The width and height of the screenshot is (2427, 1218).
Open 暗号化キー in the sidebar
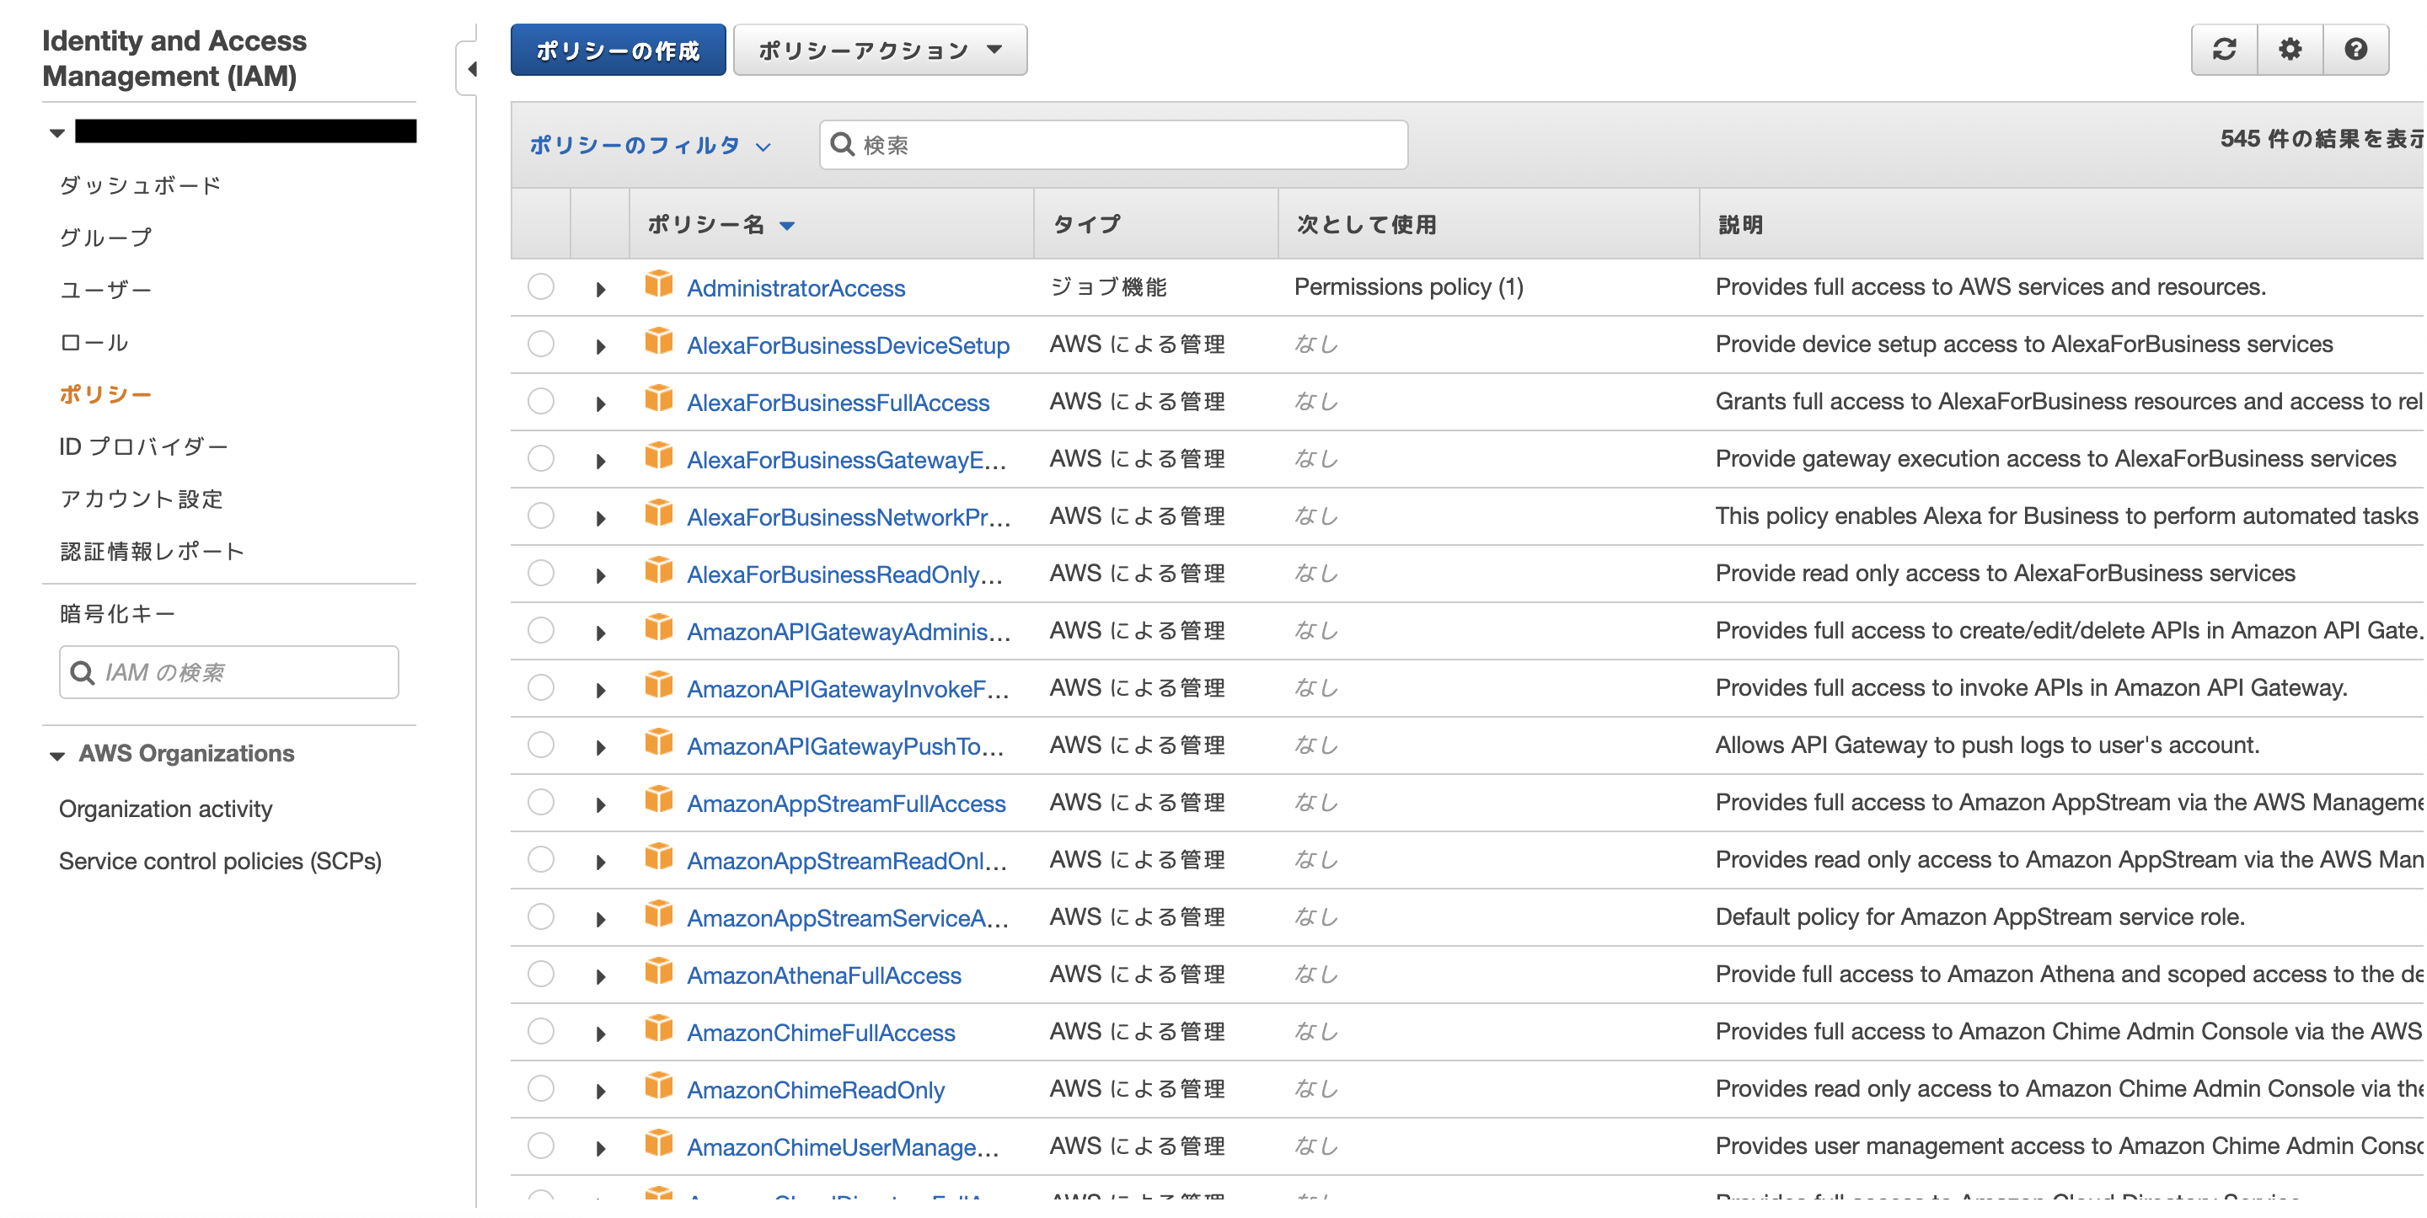118,613
